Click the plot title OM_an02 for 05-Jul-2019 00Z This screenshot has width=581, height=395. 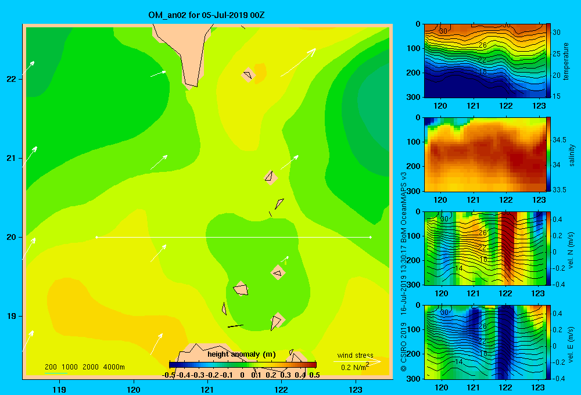click(x=206, y=15)
